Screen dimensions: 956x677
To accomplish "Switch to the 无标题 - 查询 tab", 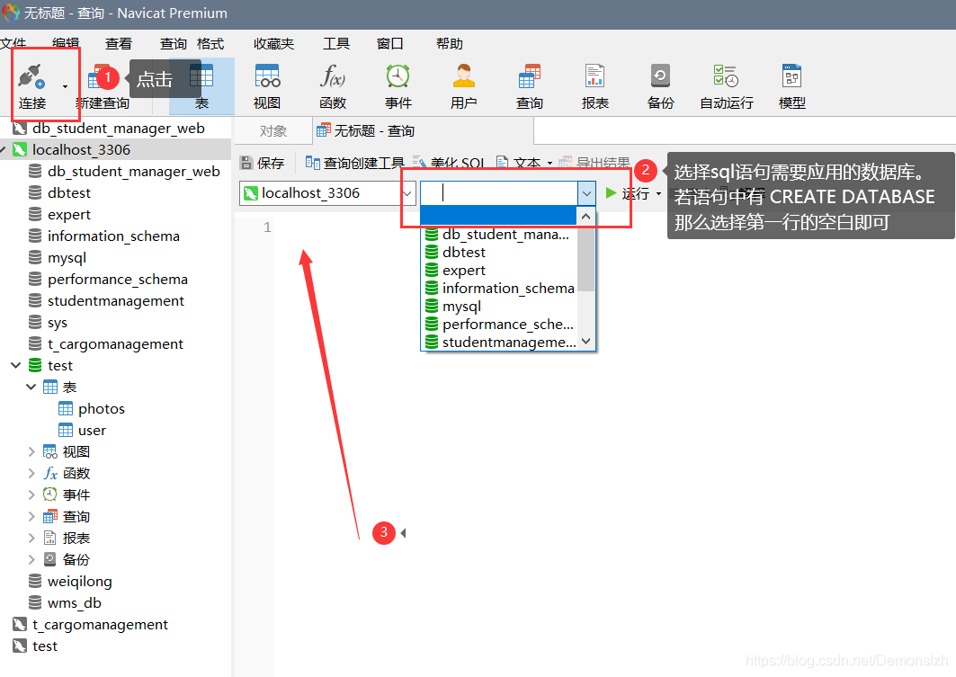I will pos(424,131).
